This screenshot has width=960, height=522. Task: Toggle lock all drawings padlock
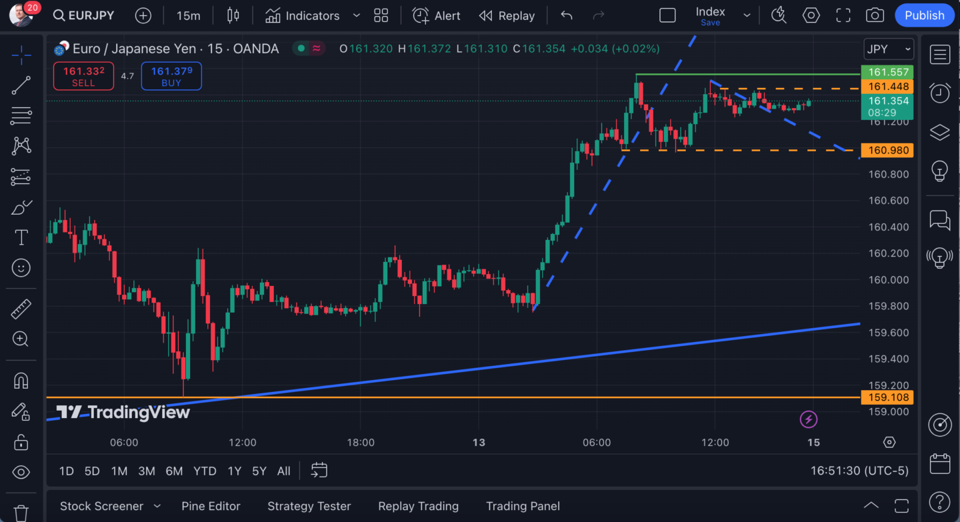tap(21, 441)
